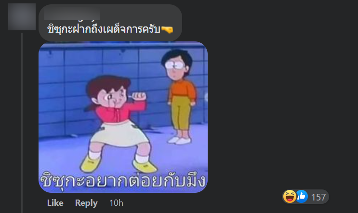358x213 pixels.
Task: Click the comment text bubble
Action: (x=110, y=23)
